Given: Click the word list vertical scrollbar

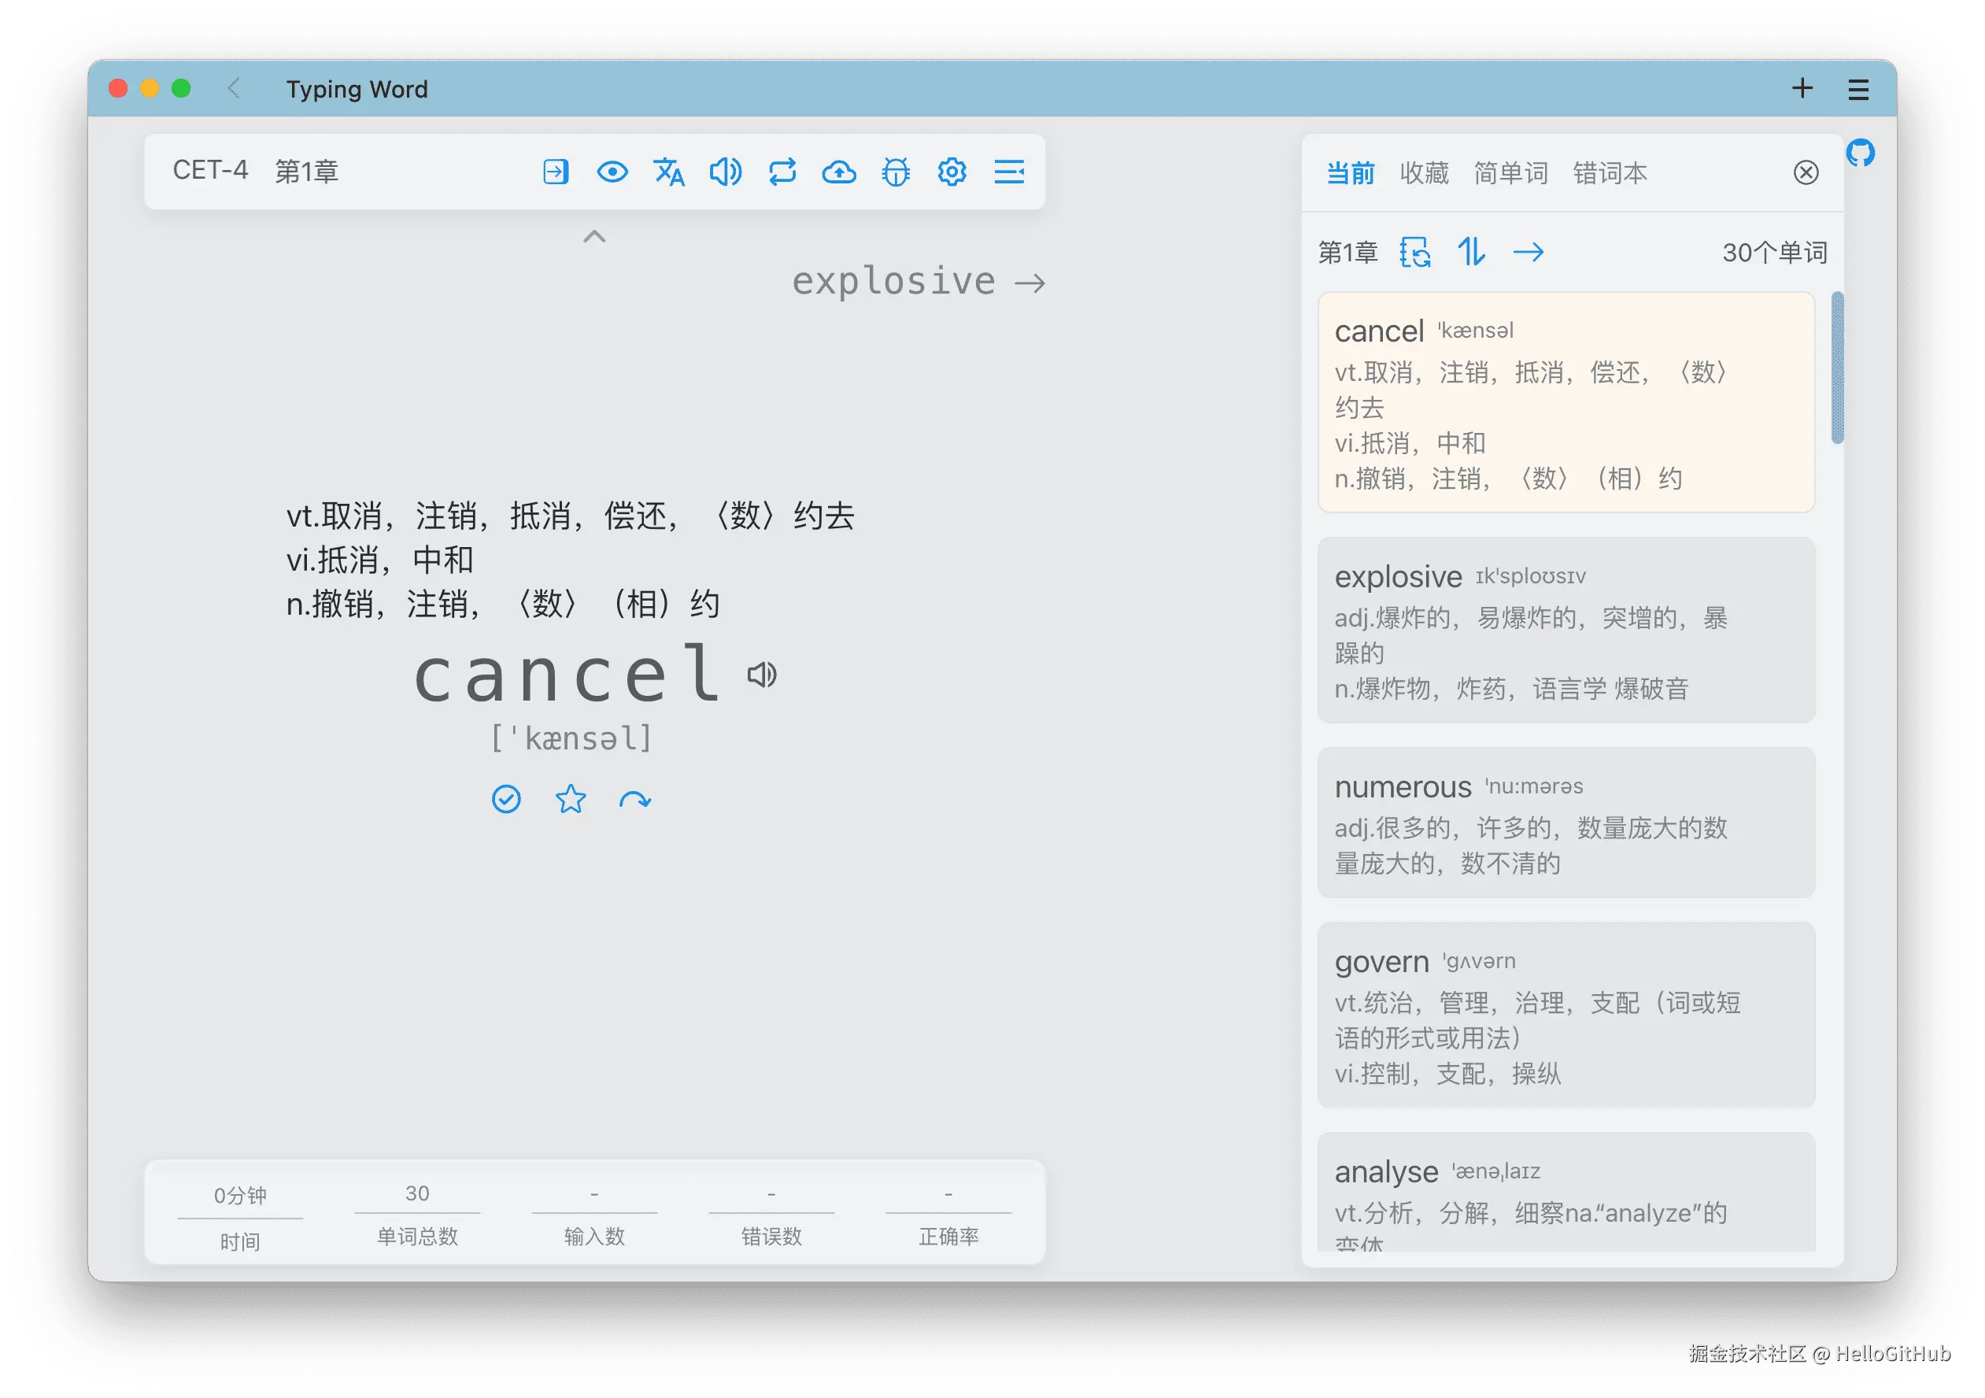Looking at the screenshot, I should (x=1837, y=368).
